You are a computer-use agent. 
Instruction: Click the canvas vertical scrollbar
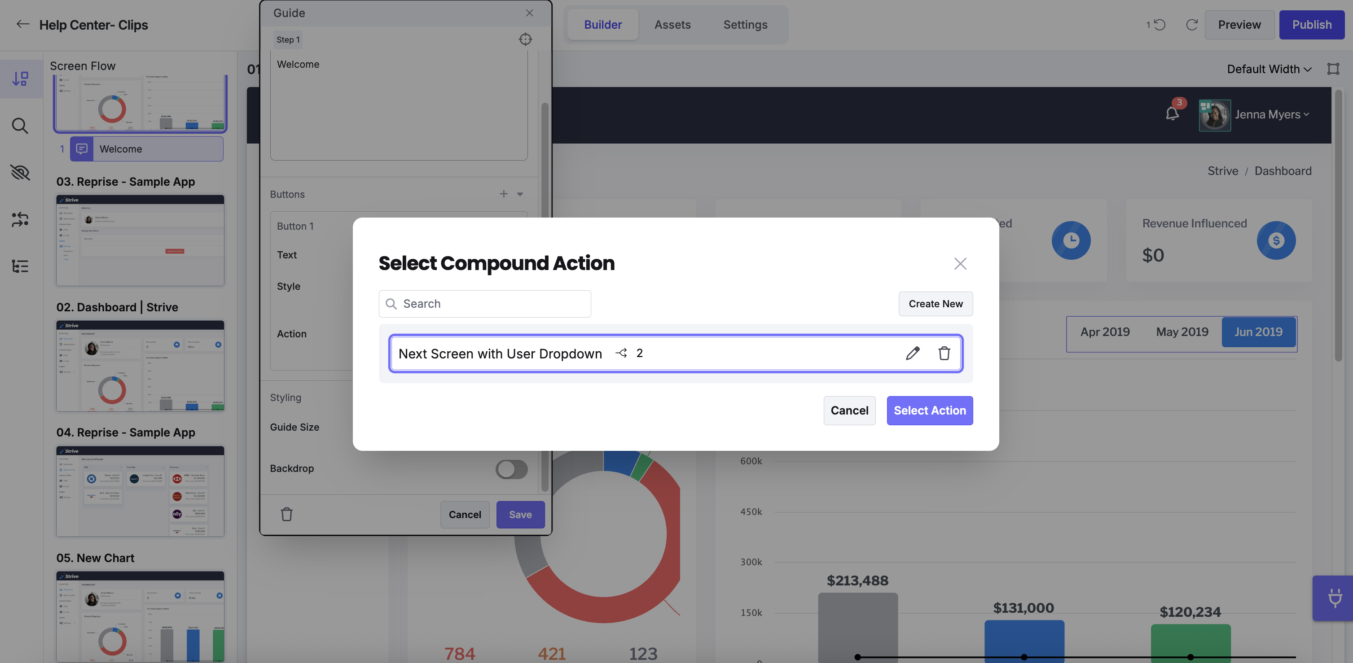pos(1338,226)
